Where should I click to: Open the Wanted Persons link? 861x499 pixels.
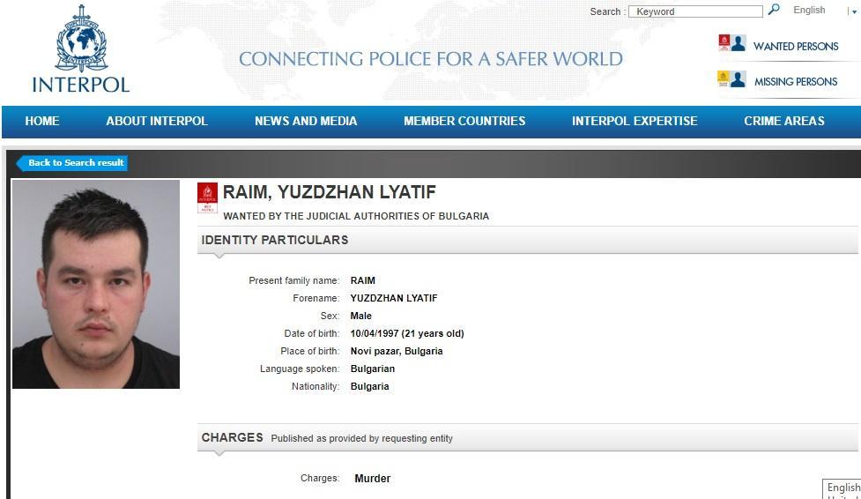tap(796, 47)
